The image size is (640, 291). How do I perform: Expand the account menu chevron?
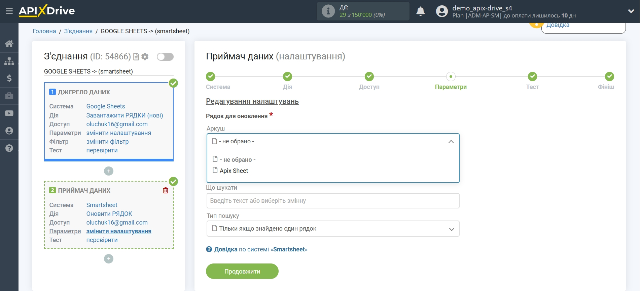tap(631, 11)
